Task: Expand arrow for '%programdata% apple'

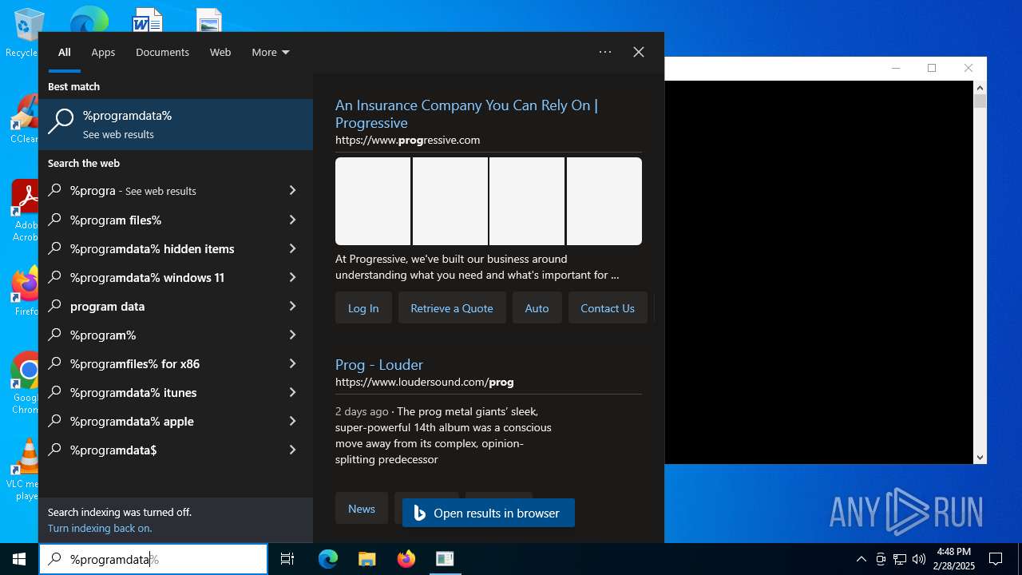Action: coord(292,421)
